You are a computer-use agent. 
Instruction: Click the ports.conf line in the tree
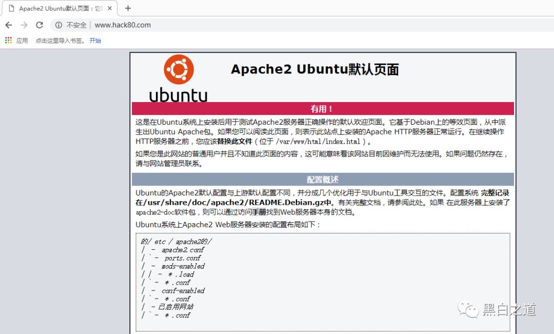pyautogui.click(x=183, y=258)
